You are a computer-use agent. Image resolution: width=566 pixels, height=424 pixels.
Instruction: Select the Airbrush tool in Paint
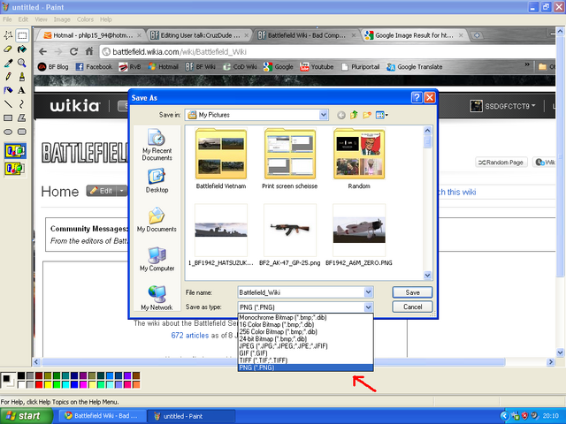[8, 90]
